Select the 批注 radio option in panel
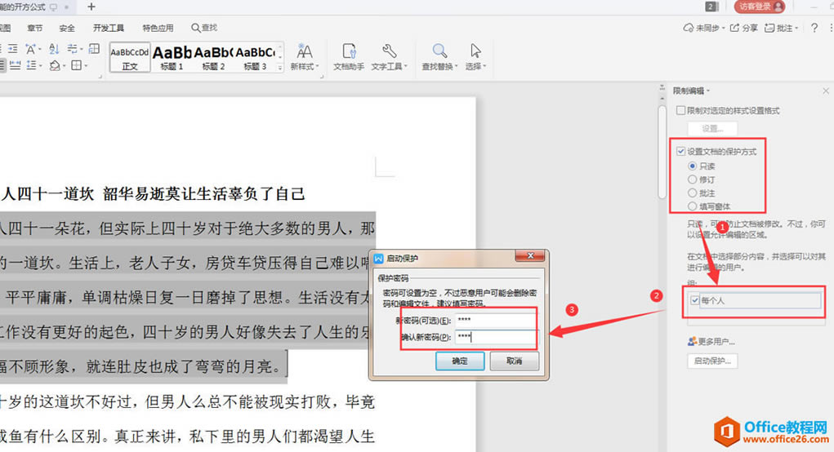The width and height of the screenshot is (834, 452). point(692,193)
